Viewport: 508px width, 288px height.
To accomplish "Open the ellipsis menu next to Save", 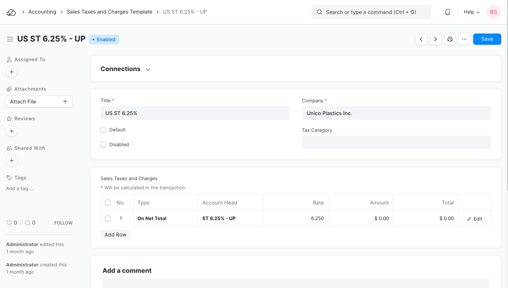I will [x=464, y=39].
